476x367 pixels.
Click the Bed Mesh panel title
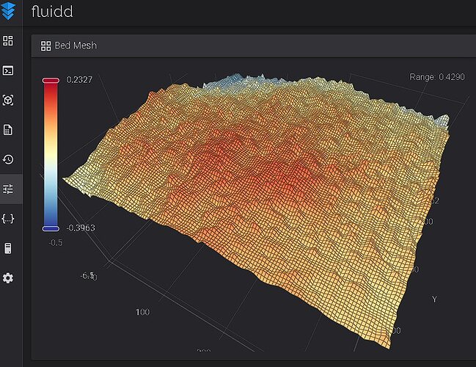(x=76, y=46)
